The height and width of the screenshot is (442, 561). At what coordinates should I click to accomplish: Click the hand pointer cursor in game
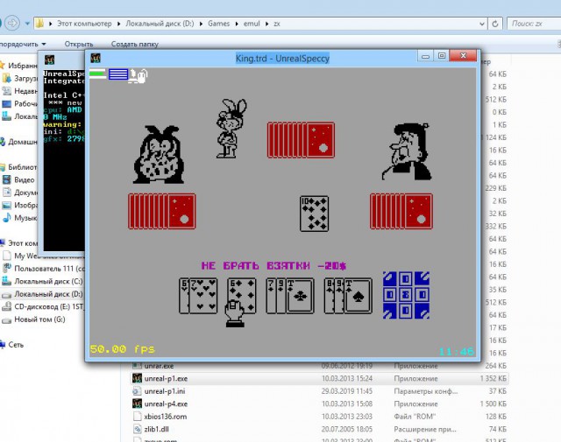(x=235, y=313)
